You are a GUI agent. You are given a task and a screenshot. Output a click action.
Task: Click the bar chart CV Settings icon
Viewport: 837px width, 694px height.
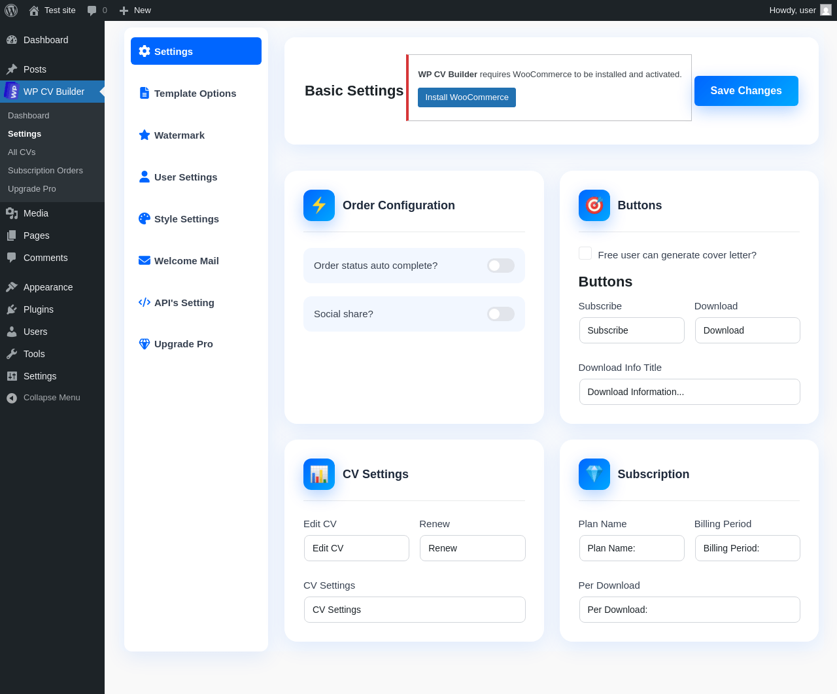[319, 474]
